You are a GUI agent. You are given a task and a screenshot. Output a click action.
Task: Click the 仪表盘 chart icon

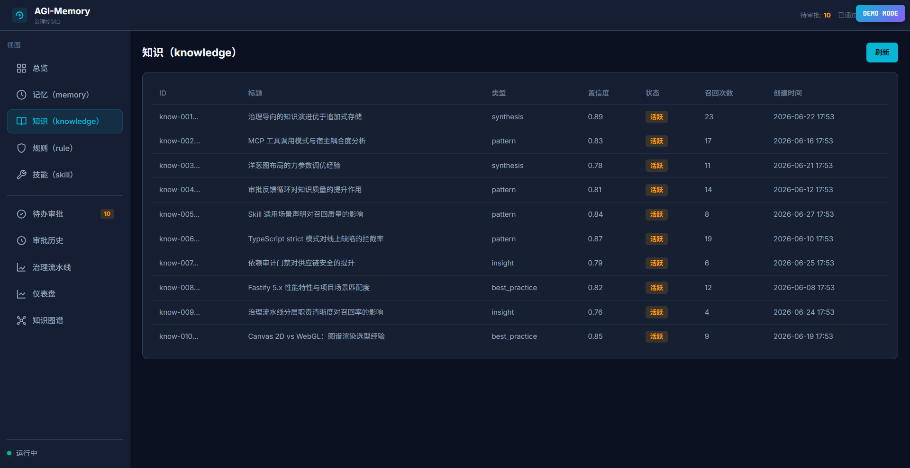(x=21, y=294)
